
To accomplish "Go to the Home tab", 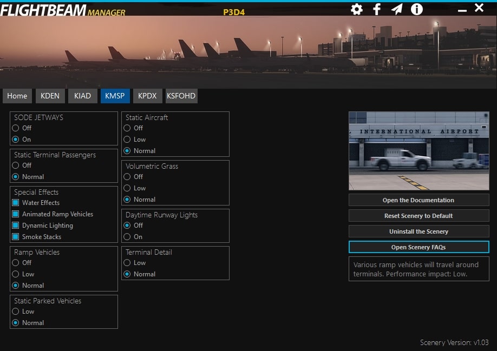I will pos(17,96).
